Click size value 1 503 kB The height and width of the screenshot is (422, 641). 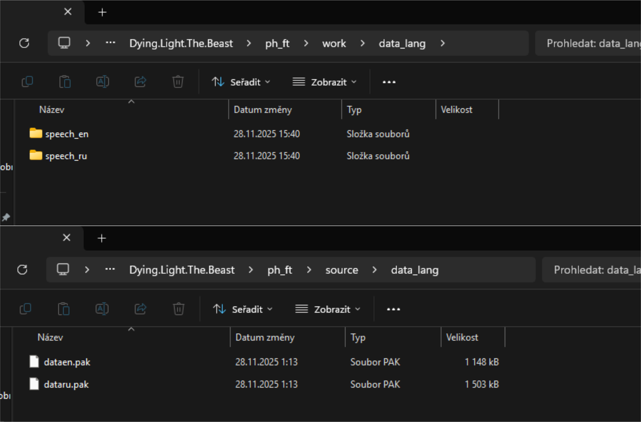[482, 384]
